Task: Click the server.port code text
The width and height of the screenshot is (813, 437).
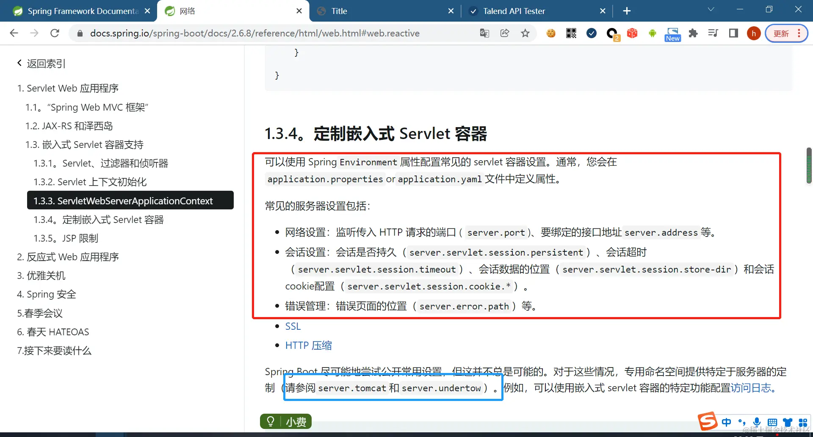Action: click(x=496, y=233)
